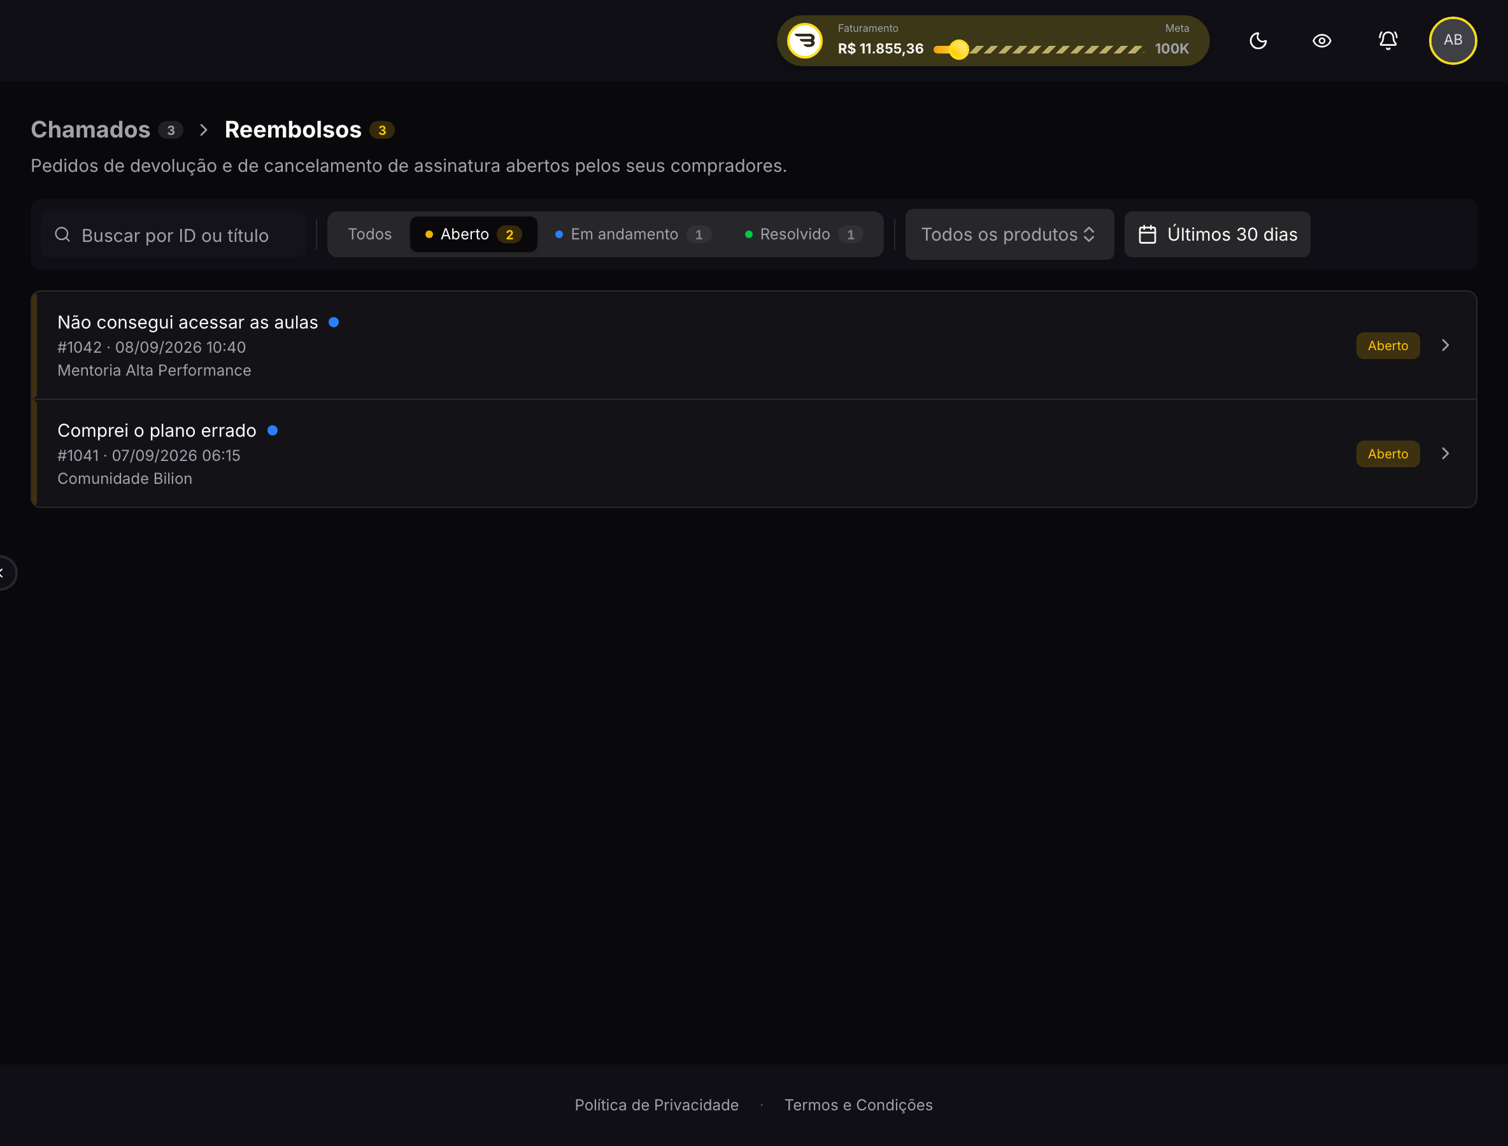Open ticket Comprei o plano errado
The height and width of the screenshot is (1146, 1508).
tap(755, 453)
